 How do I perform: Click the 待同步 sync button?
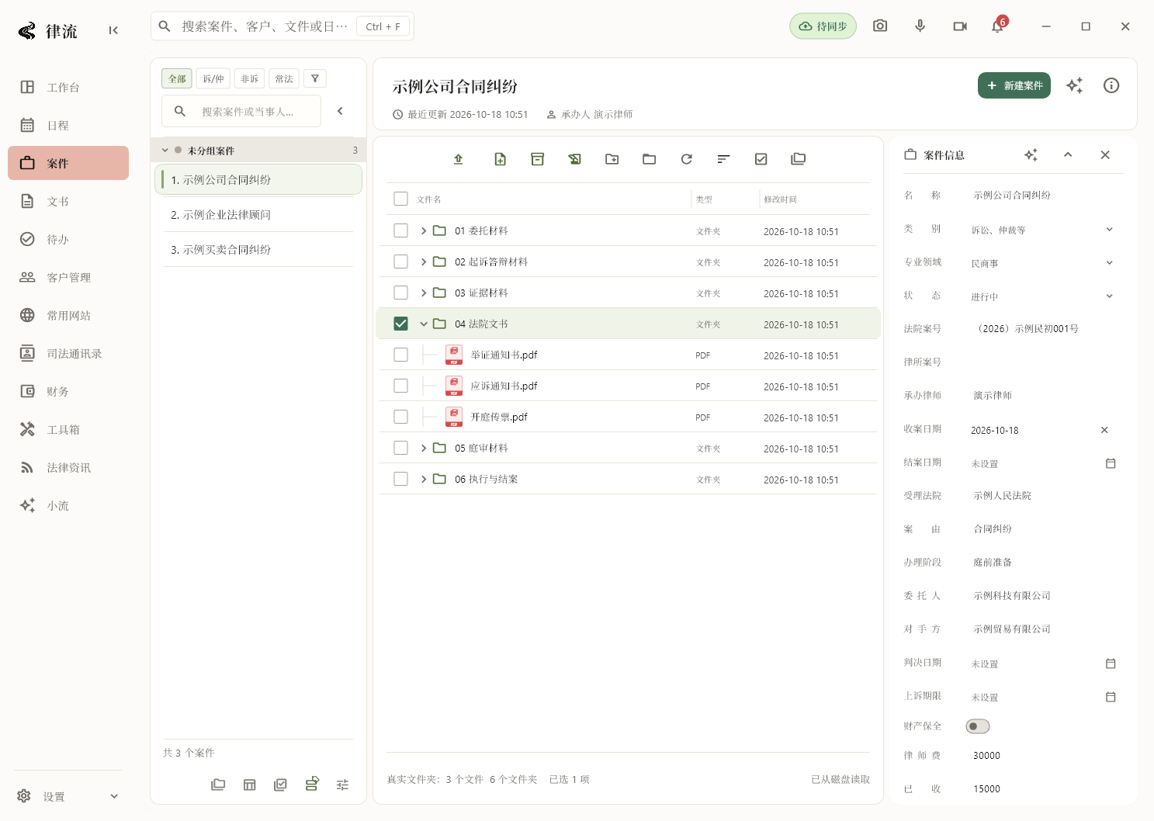click(823, 26)
